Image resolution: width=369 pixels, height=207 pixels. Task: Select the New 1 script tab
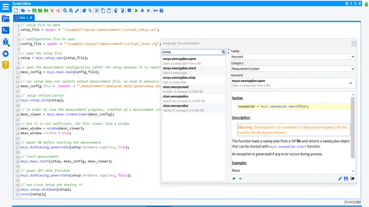(x=24, y=18)
